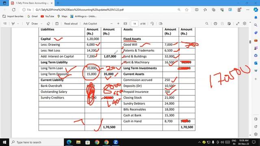Click the page number field showing 14

[x=134, y=24]
